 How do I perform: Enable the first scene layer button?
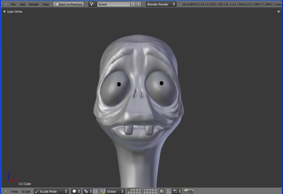click(x=129, y=190)
